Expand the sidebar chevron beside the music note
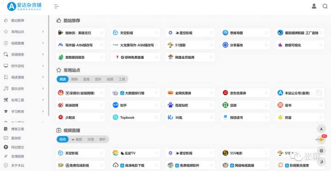 pos(43,88)
